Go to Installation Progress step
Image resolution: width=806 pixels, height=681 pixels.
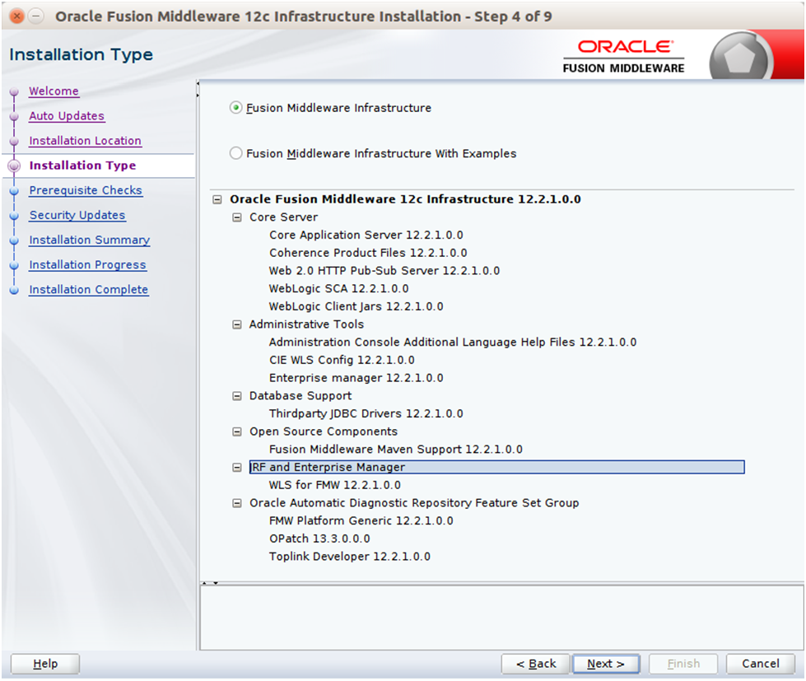88,264
